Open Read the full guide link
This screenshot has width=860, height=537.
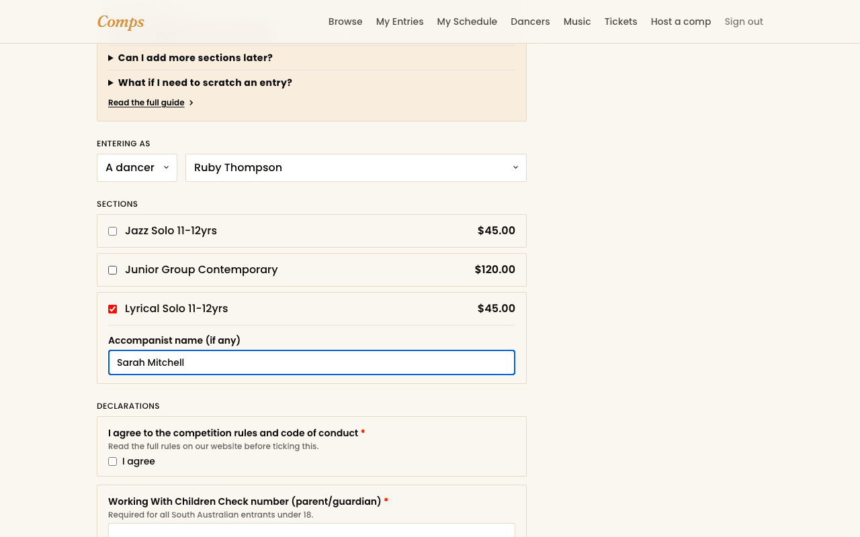(146, 103)
